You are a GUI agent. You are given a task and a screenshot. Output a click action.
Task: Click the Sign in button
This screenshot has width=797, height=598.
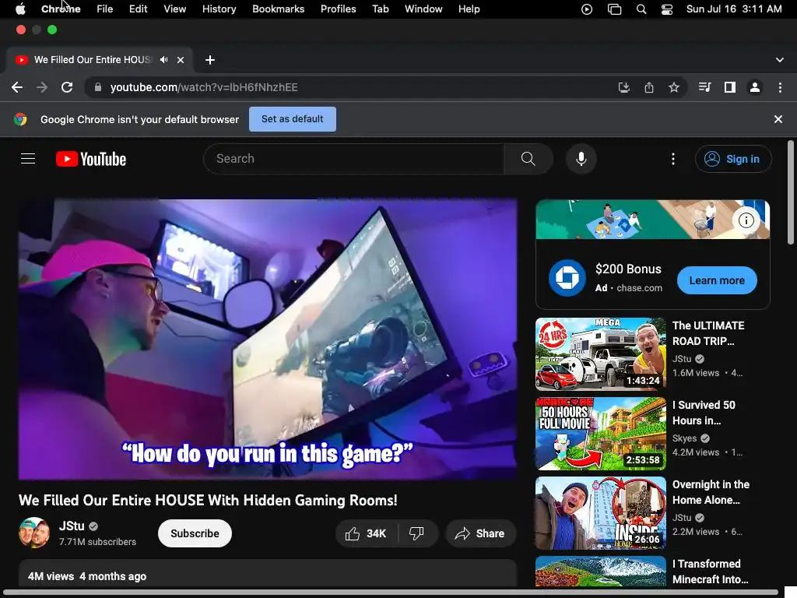pos(733,159)
